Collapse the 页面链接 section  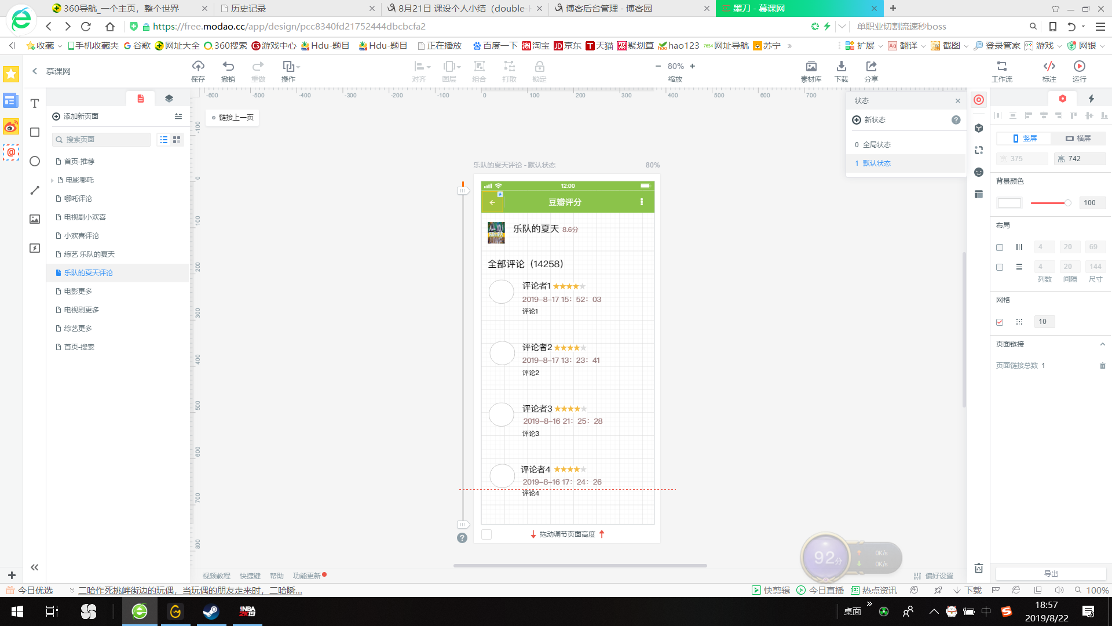pos(1102,344)
